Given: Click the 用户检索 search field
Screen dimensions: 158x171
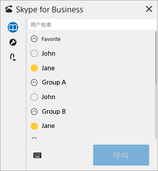Looking at the screenshot, I should tap(92, 24).
